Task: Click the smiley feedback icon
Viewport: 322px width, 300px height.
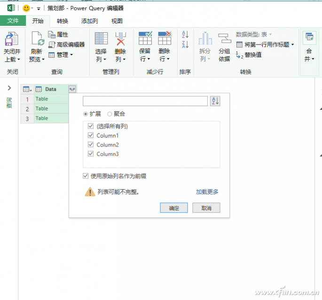Action: click(x=26, y=8)
